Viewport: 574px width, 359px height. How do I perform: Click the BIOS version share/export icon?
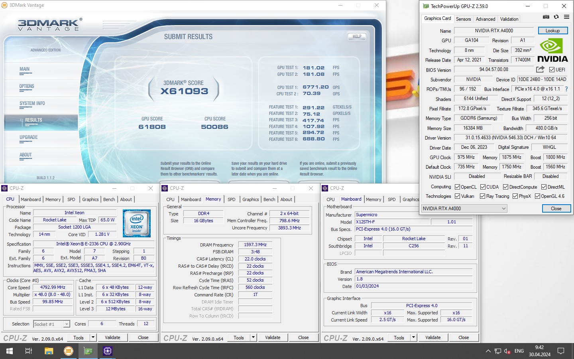540,69
